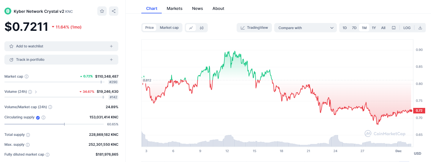
Task: Click Circulating supply info icon
Action: pyautogui.click(x=43, y=118)
